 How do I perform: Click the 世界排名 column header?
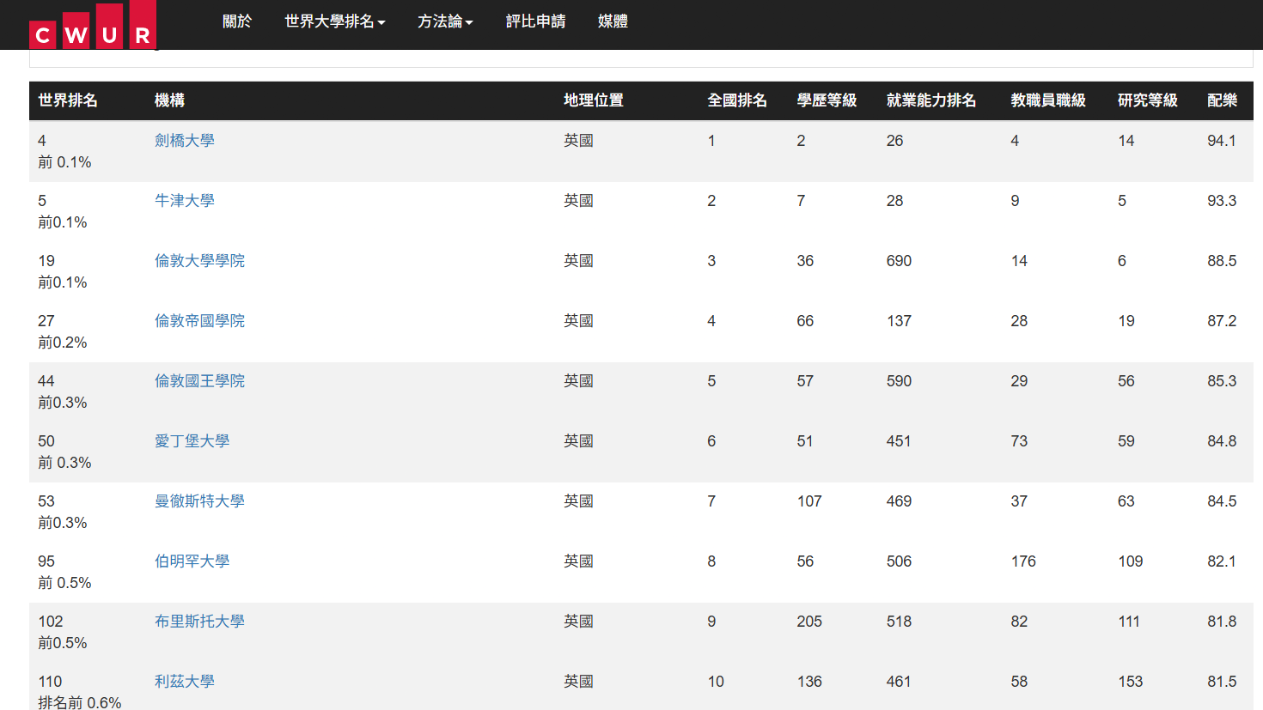point(68,100)
